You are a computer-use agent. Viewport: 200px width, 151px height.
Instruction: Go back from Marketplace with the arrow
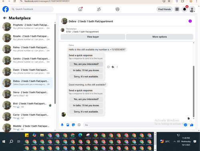5,18
